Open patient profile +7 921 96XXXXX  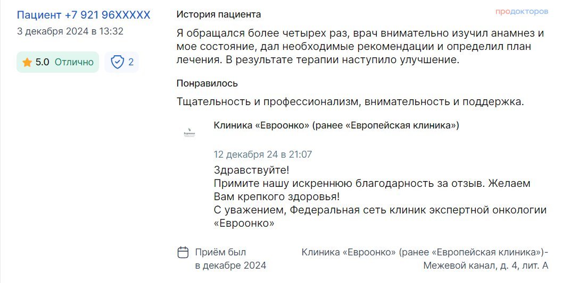click(84, 15)
